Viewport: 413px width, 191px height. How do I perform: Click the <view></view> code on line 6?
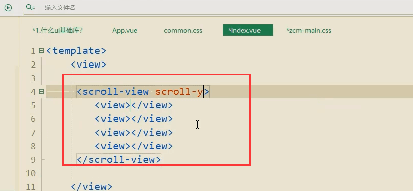point(134,119)
